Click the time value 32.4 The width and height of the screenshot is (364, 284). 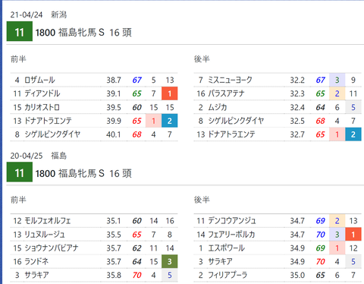(x=297, y=107)
